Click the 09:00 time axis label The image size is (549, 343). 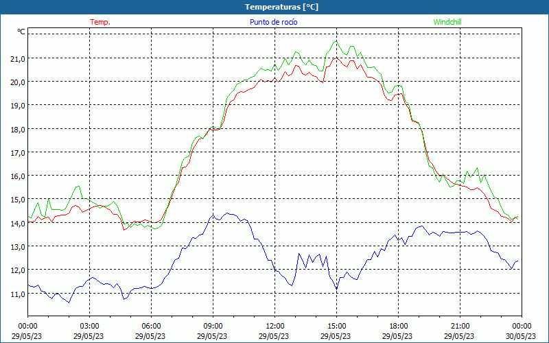[x=213, y=327]
